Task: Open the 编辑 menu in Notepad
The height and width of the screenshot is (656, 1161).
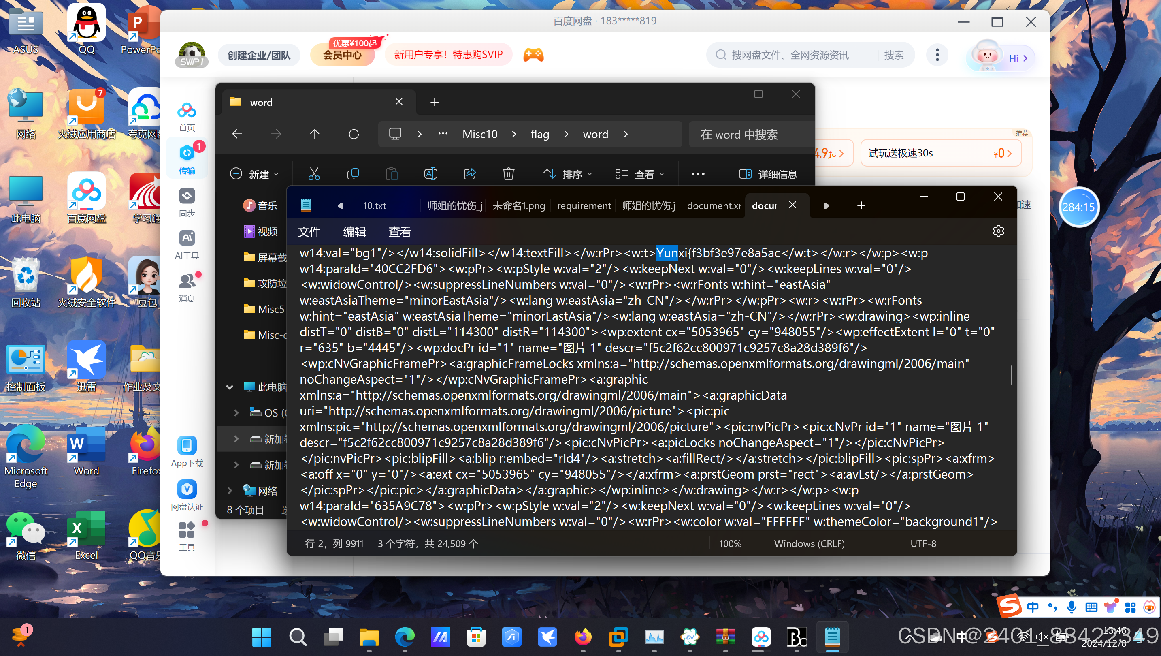Action: point(354,232)
